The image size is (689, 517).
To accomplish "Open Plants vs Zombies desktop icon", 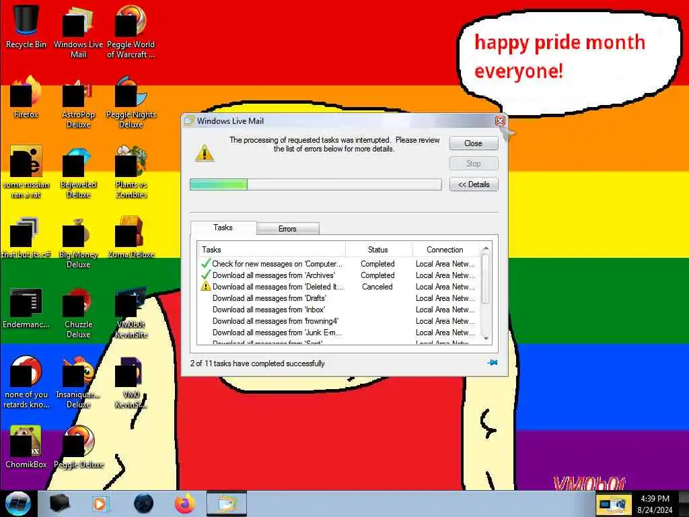I will [131, 172].
